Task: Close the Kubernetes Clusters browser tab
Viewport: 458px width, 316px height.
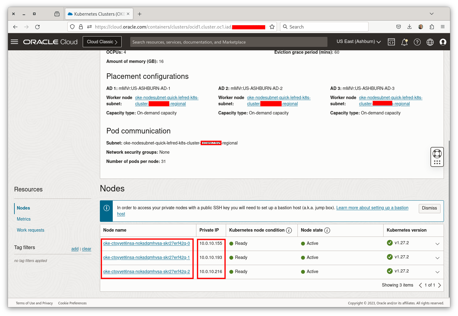Action: click(x=128, y=14)
